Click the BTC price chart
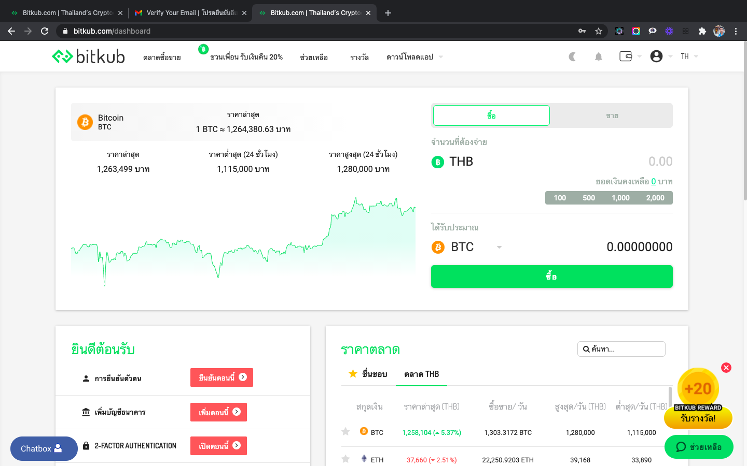Image resolution: width=747 pixels, height=466 pixels. (243, 241)
